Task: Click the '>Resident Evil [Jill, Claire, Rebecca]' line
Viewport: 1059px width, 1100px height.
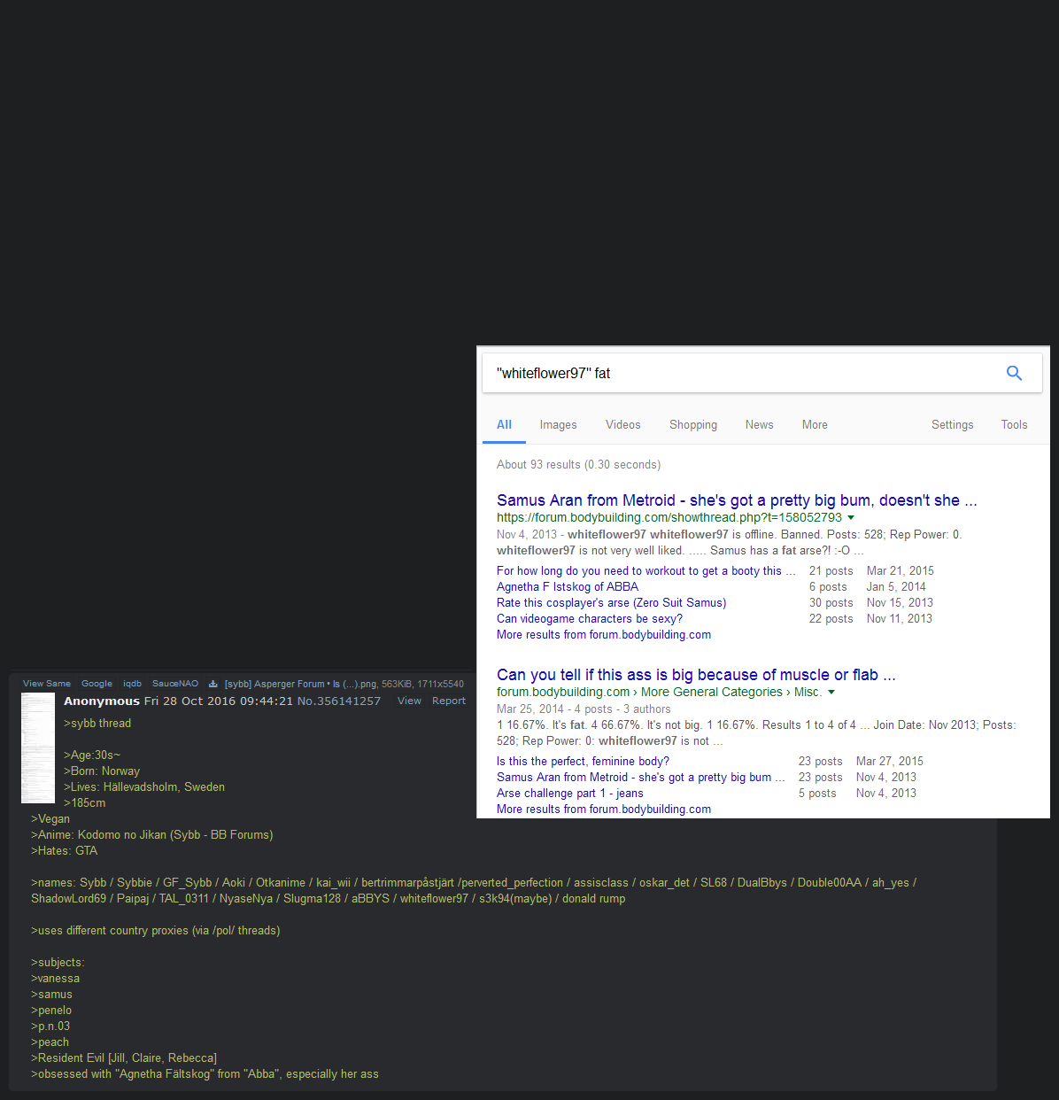Action: pos(124,1058)
